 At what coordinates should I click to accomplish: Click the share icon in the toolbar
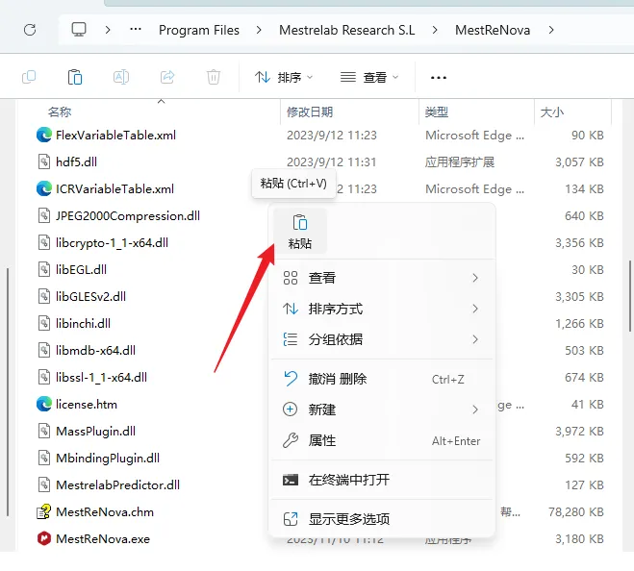(x=167, y=77)
